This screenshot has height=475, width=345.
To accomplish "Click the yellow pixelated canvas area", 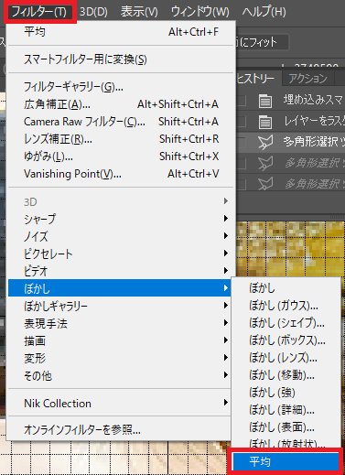I will coord(290,249).
